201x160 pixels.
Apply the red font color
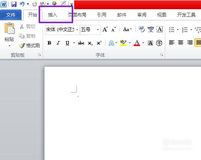(x=137, y=43)
